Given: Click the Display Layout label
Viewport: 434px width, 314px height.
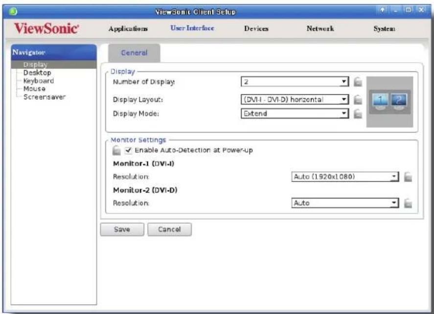Looking at the screenshot, I should (x=138, y=100).
